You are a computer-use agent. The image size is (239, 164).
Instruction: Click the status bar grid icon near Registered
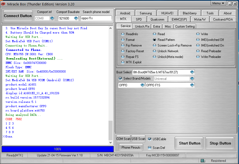click(x=203, y=160)
